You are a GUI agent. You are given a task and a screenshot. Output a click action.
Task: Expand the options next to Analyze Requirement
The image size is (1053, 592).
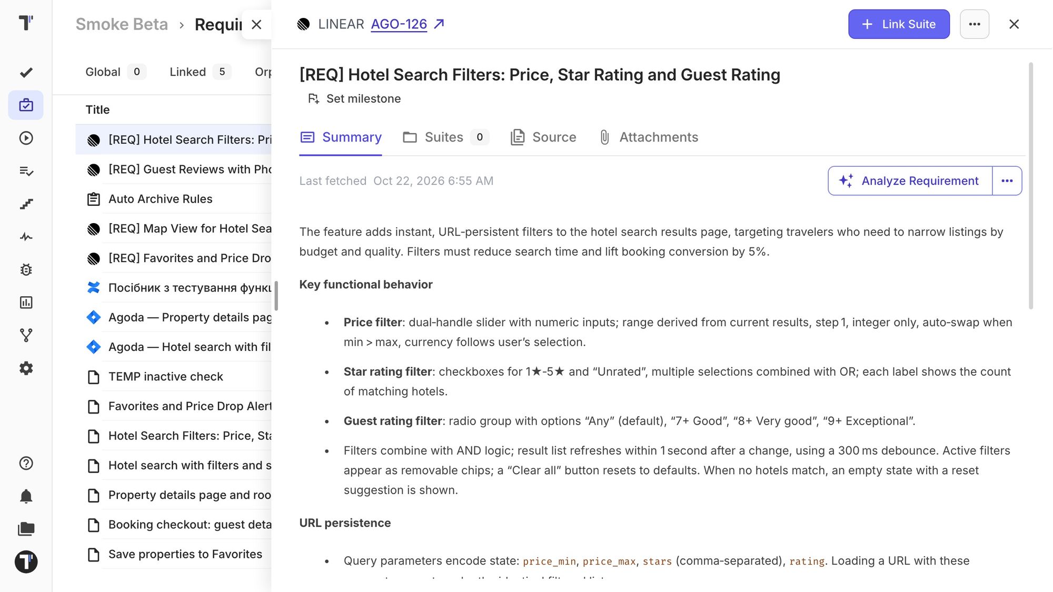pyautogui.click(x=1007, y=181)
